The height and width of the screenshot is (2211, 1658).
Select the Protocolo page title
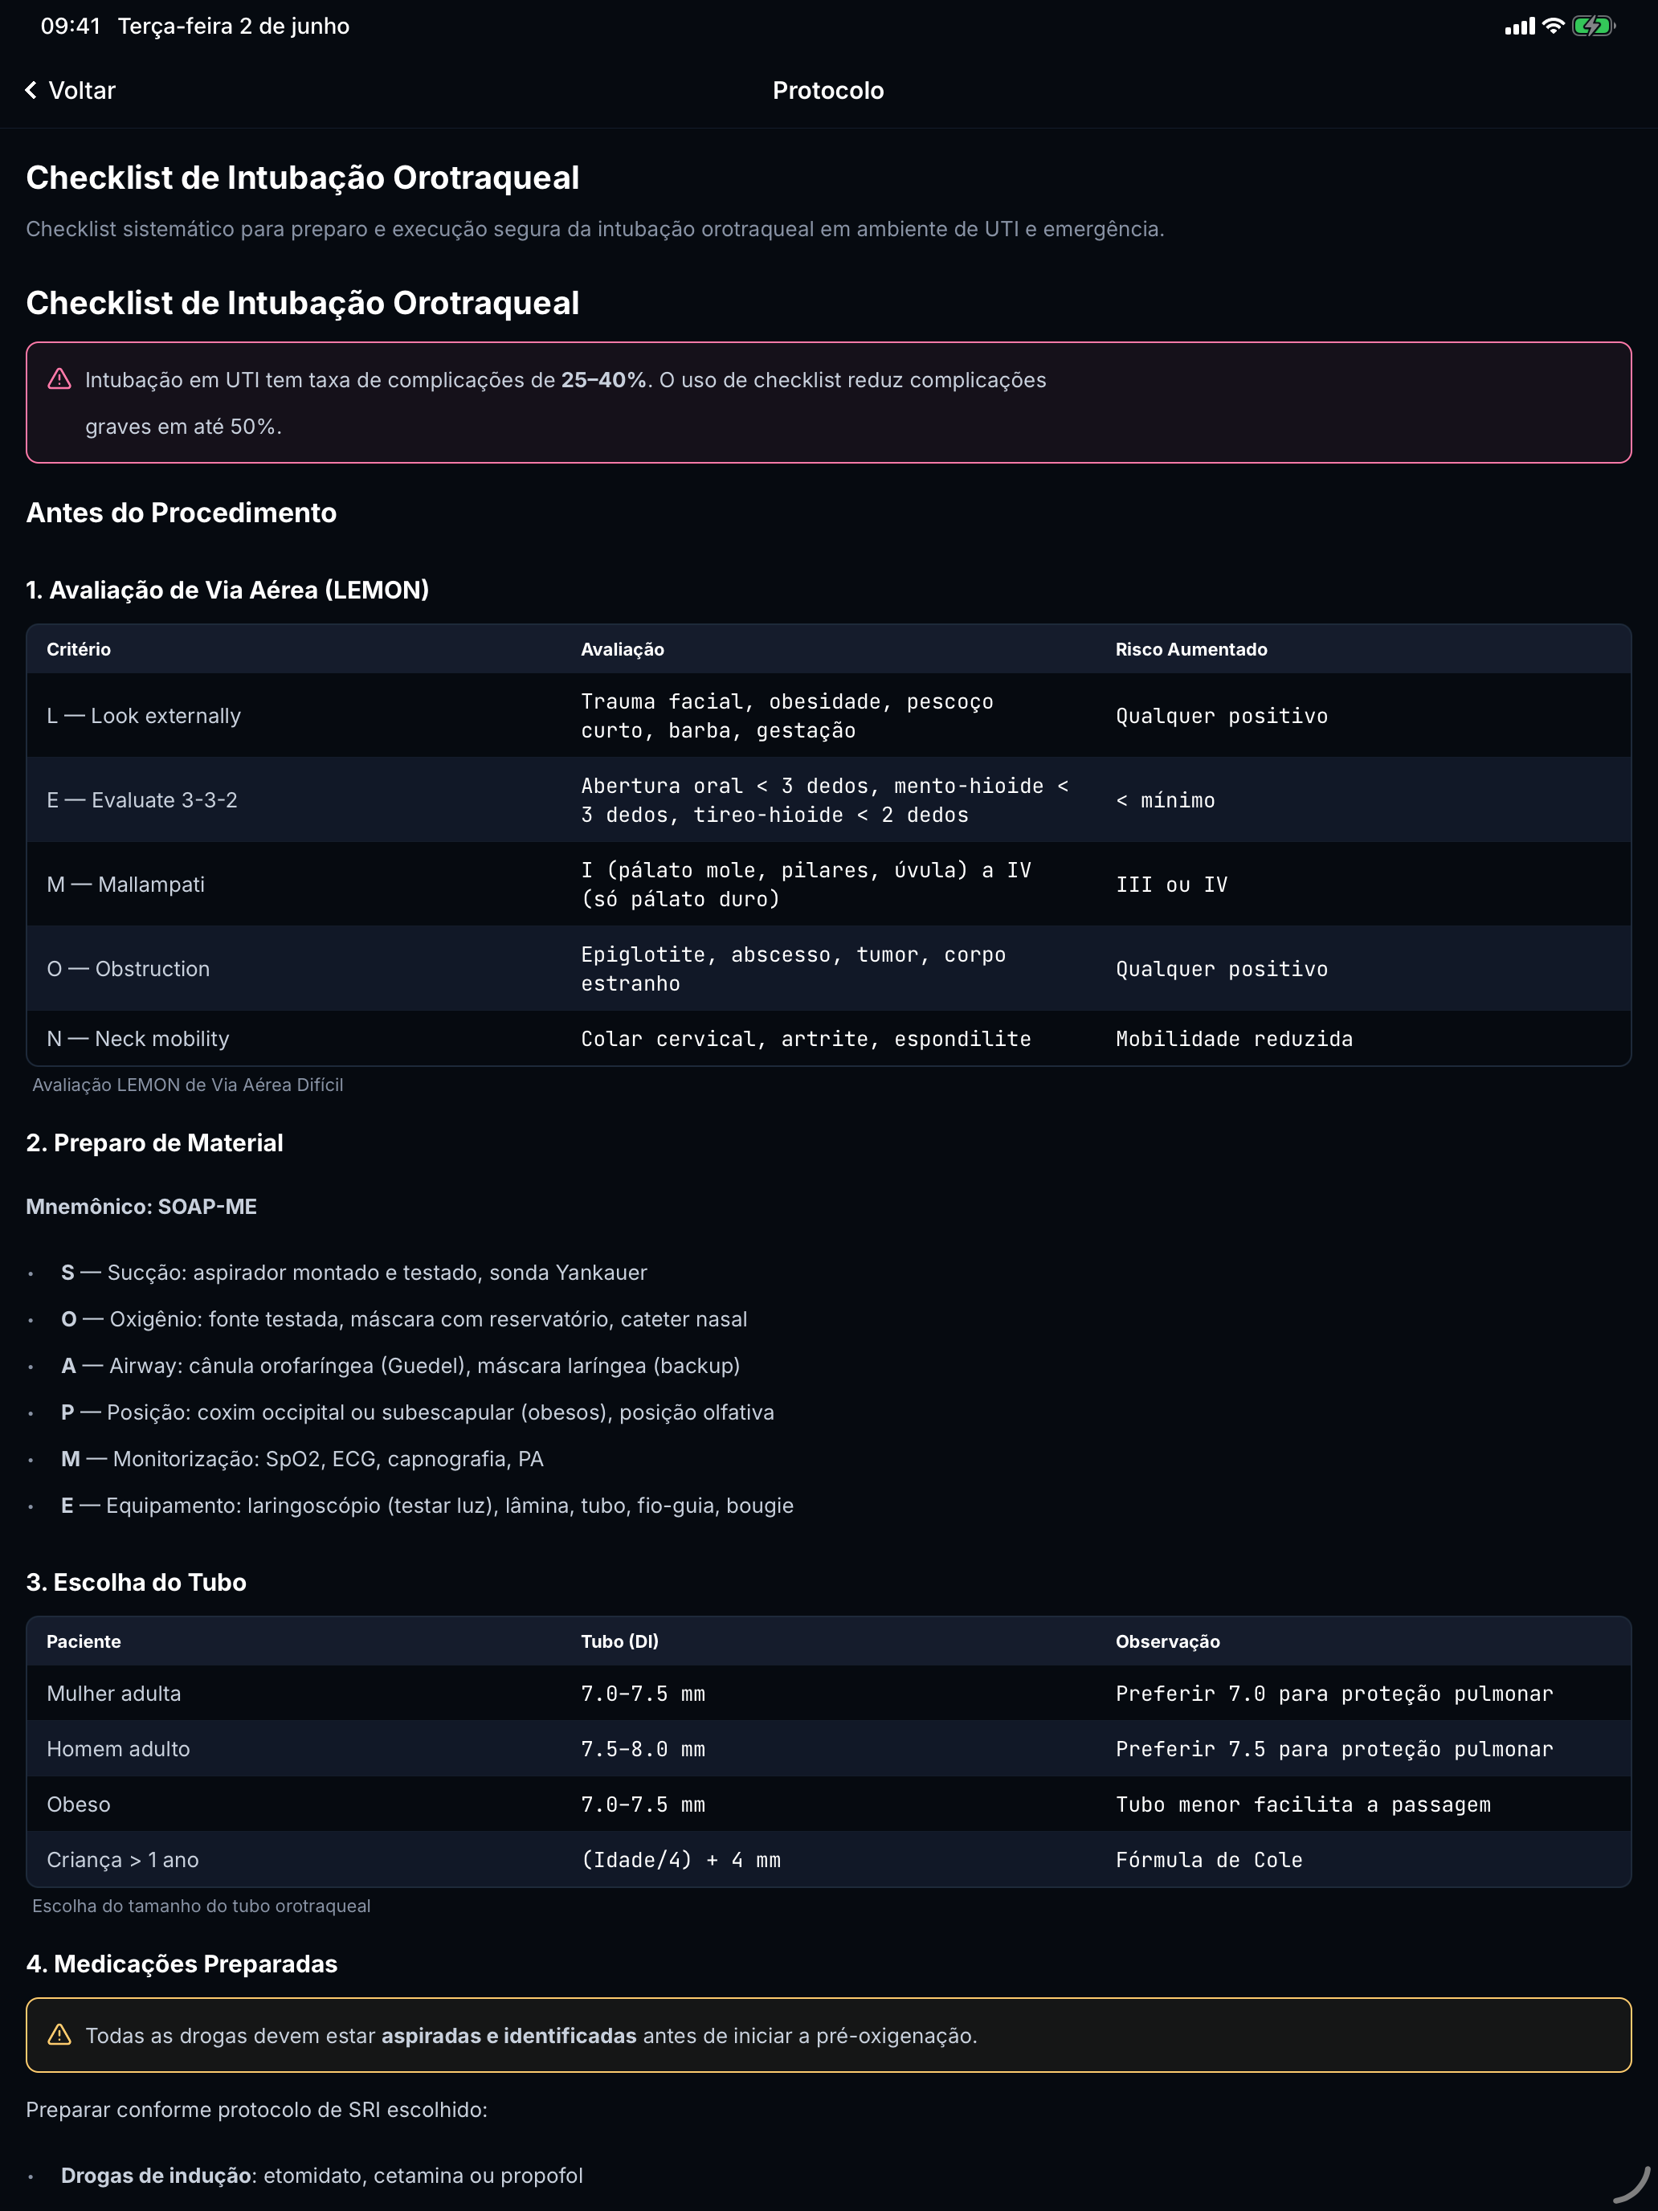[x=828, y=91]
